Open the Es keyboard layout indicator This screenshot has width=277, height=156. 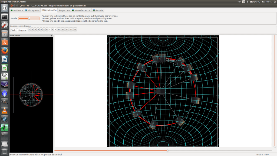(244, 2)
